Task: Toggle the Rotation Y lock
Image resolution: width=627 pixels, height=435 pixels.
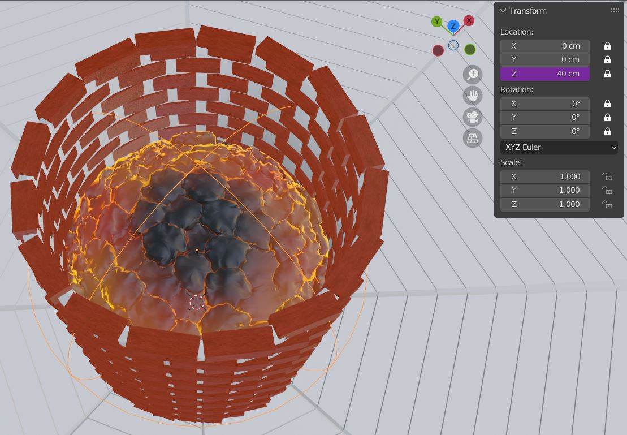Action: point(607,117)
